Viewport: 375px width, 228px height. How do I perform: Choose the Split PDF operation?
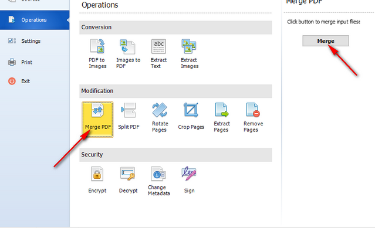pos(129,117)
